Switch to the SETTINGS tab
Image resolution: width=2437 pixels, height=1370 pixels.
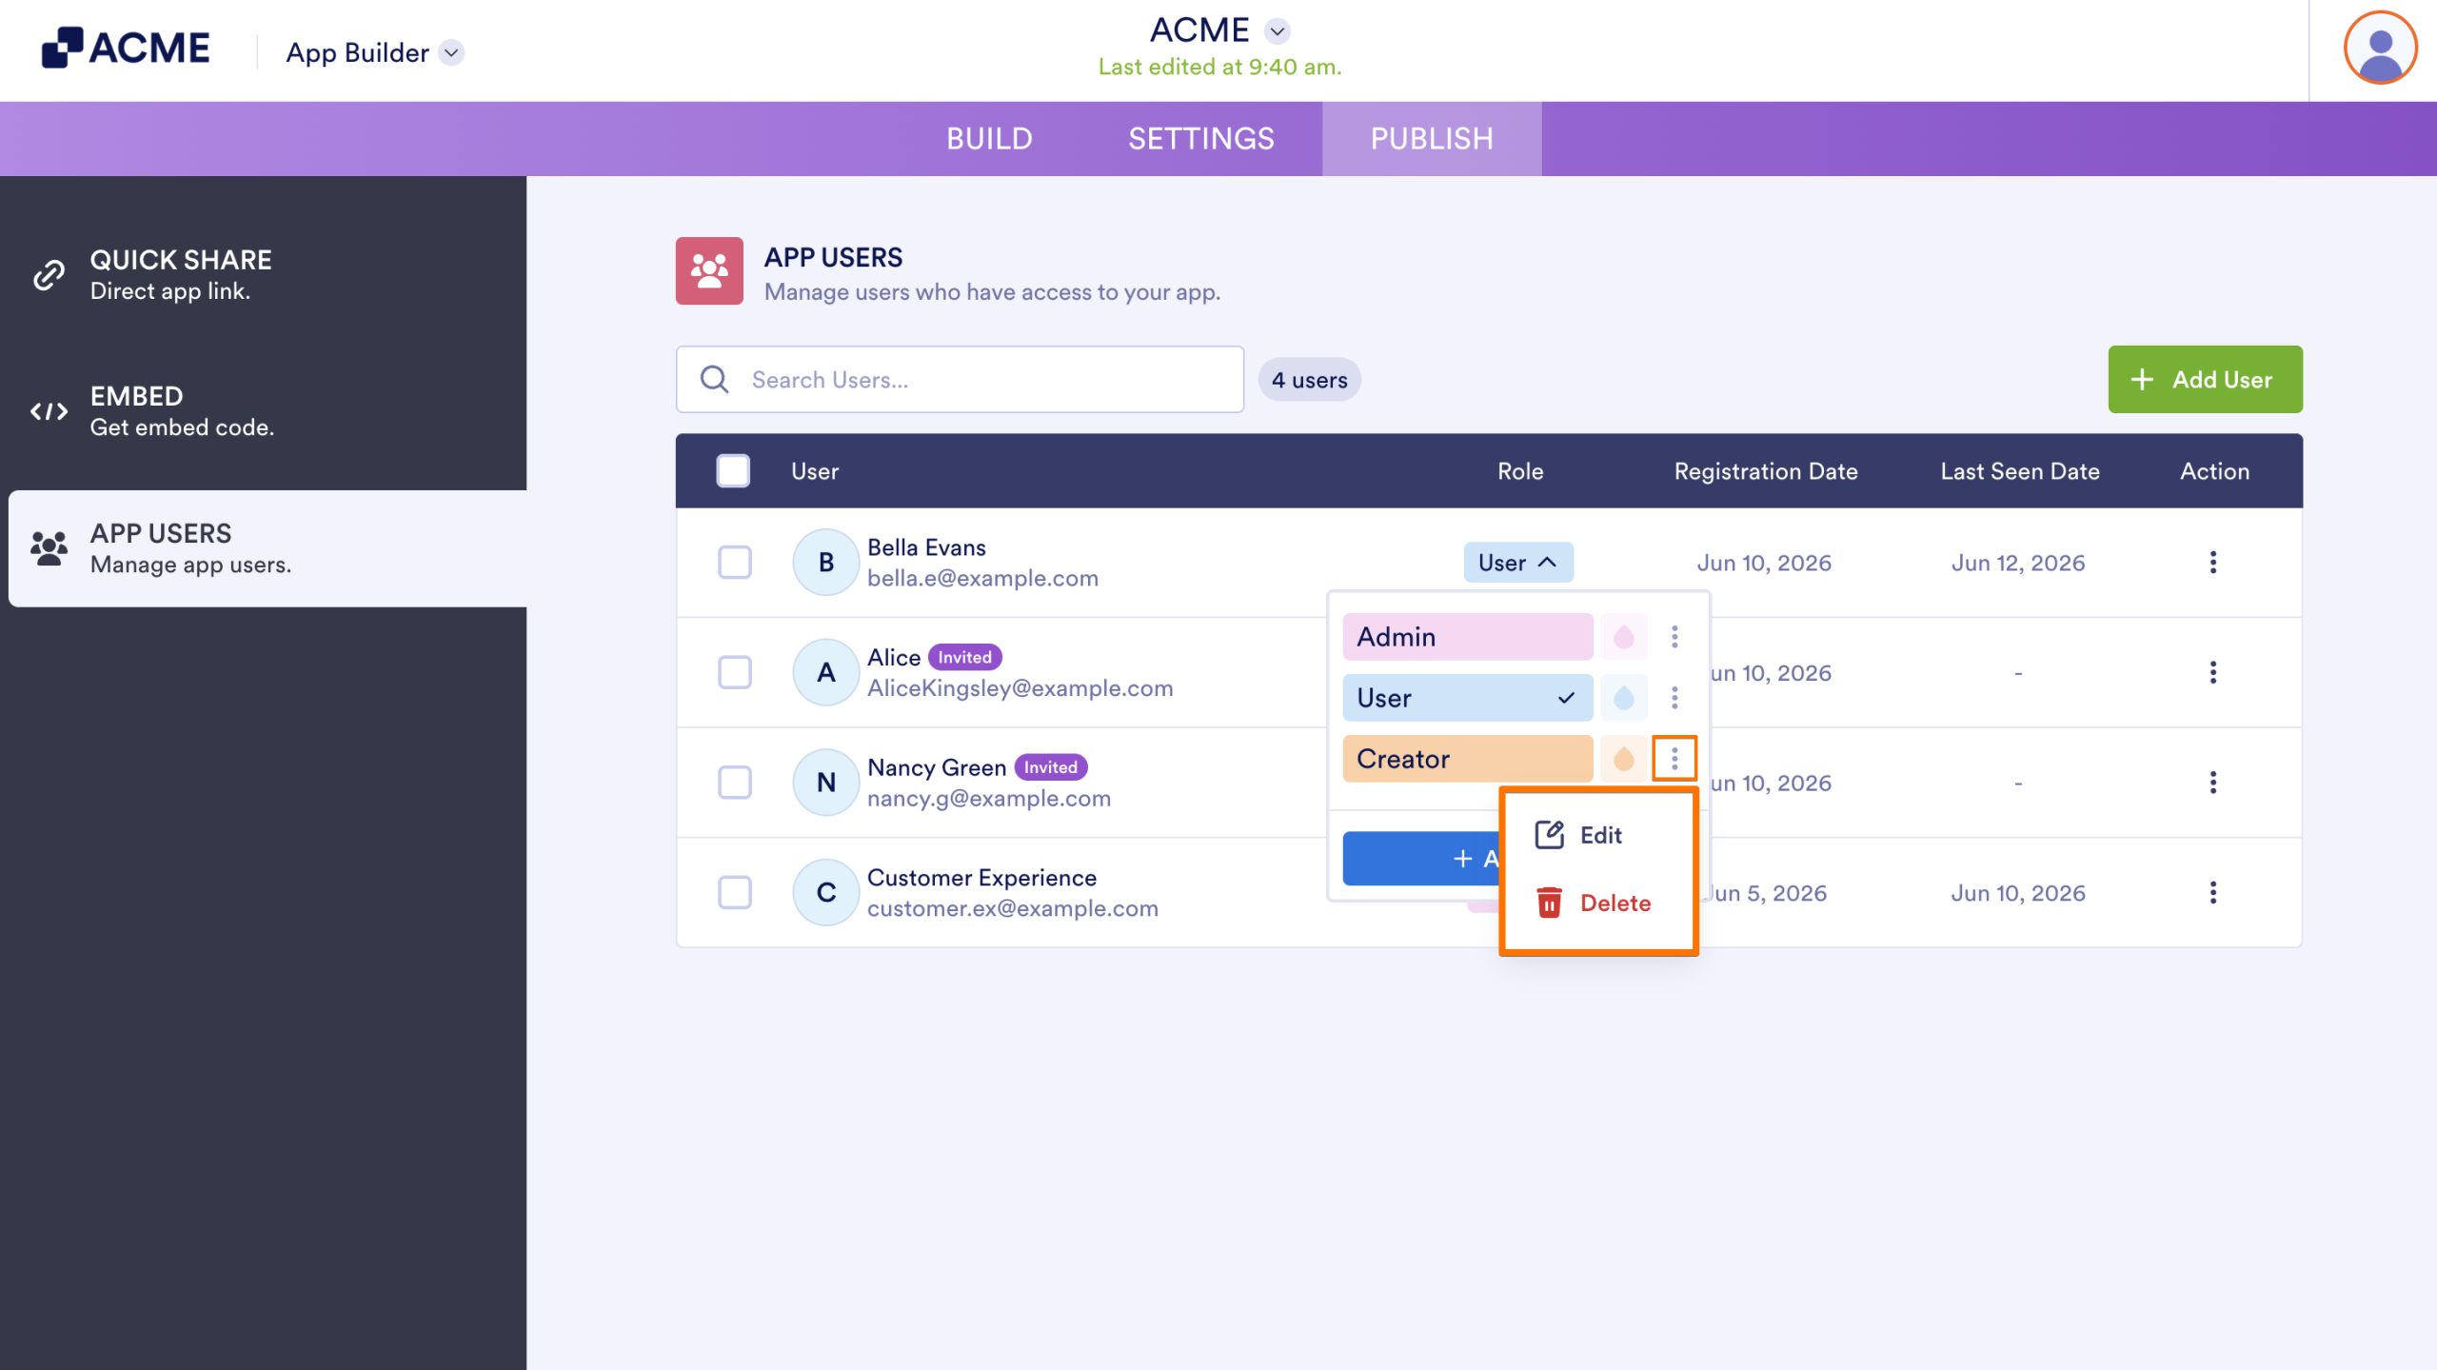(1200, 139)
